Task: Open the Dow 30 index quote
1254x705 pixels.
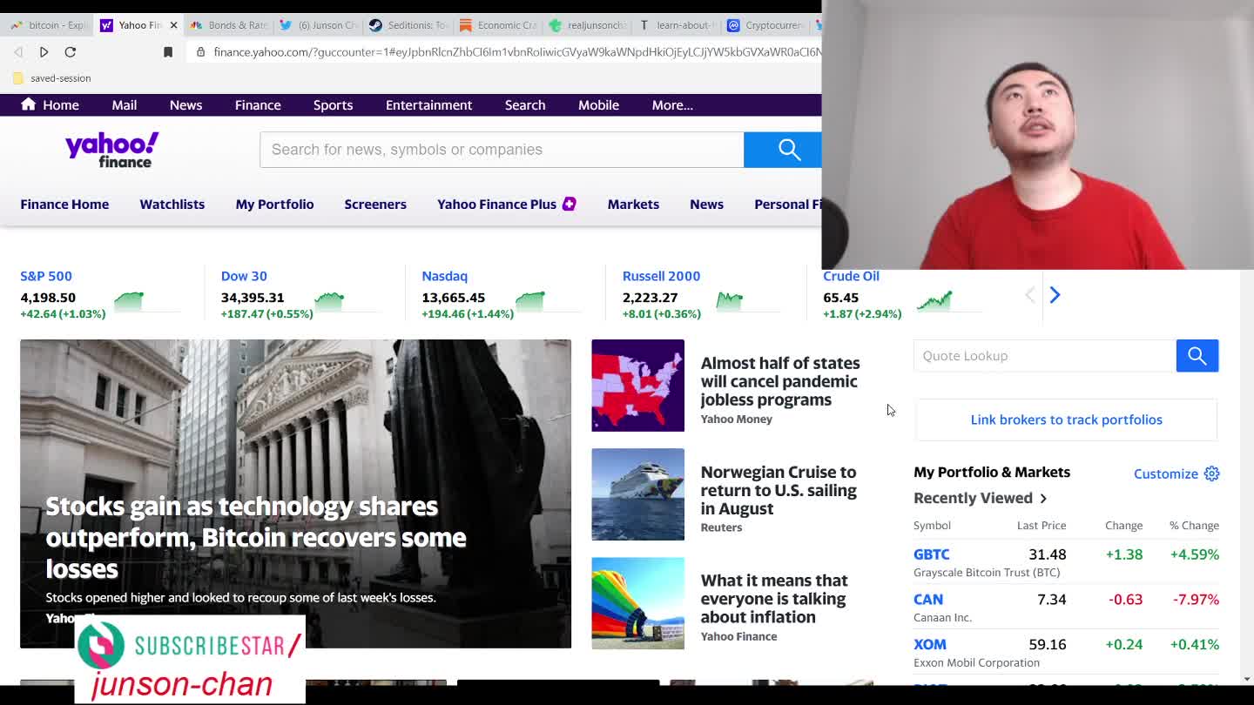Action: coord(244,276)
